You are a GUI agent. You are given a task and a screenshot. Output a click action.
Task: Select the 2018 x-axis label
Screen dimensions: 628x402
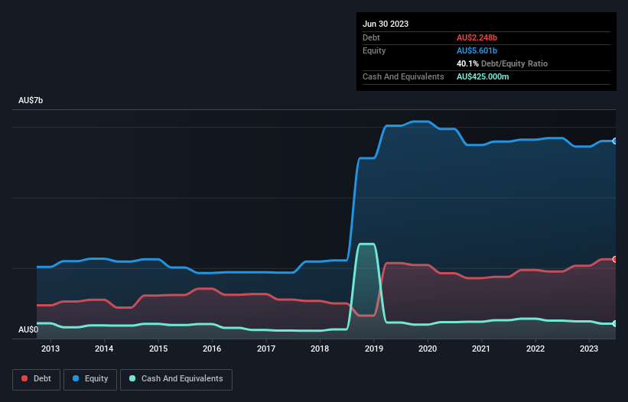click(x=320, y=349)
